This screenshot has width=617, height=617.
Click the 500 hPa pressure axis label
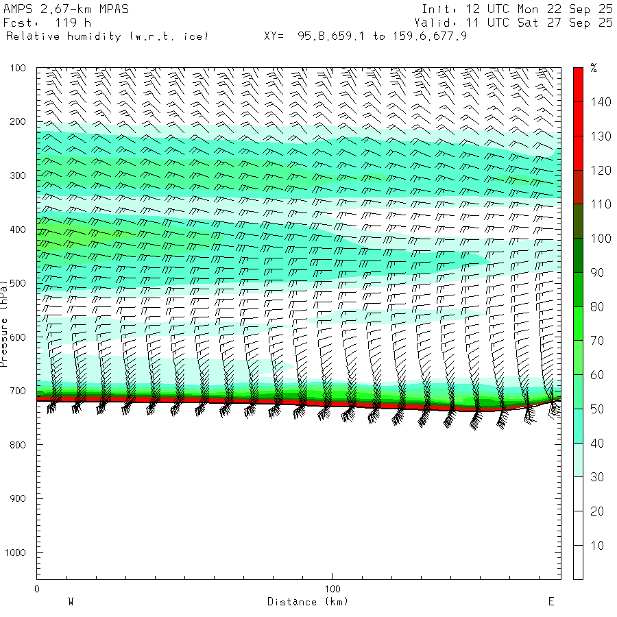point(18,283)
